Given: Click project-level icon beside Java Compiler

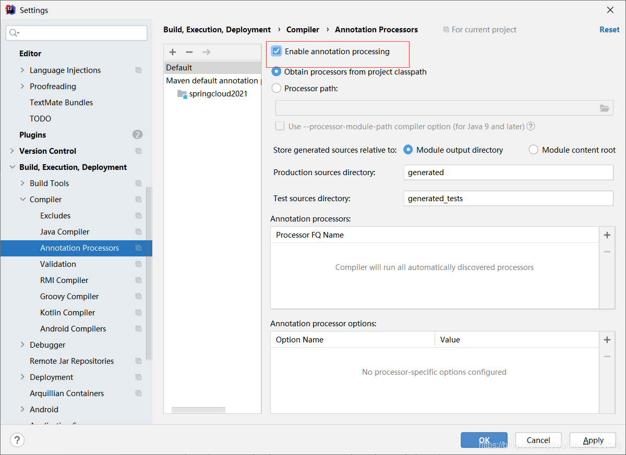Looking at the screenshot, I should (x=138, y=232).
